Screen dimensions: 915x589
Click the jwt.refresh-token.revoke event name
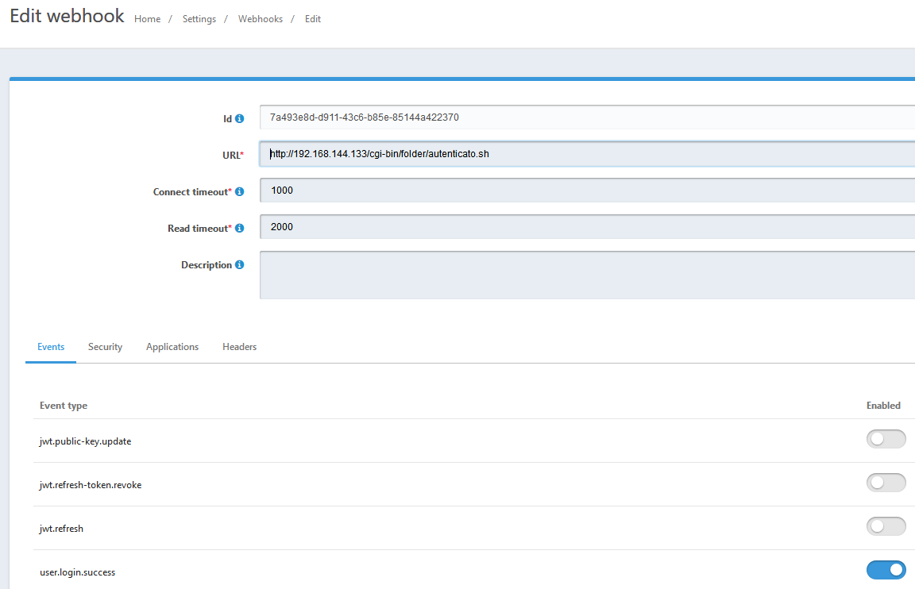point(91,485)
